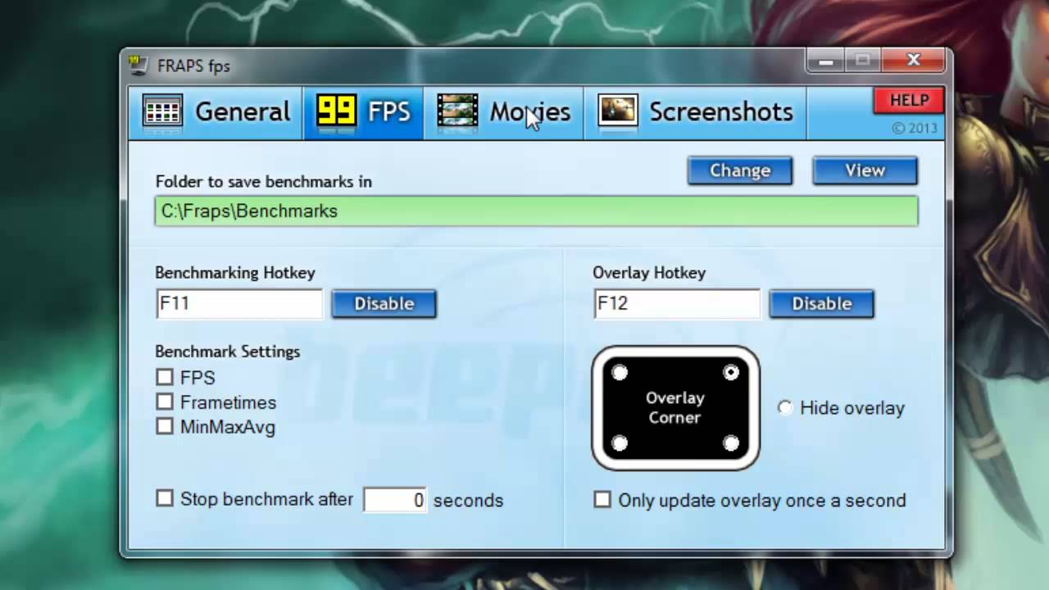Click the '© 2013' copyright text

pyautogui.click(x=915, y=128)
